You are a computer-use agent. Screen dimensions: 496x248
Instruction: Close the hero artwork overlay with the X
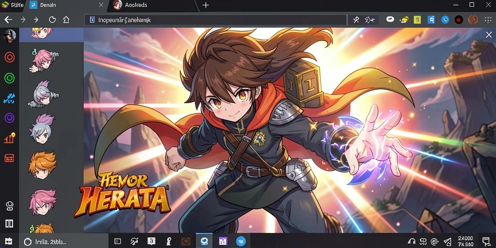489,35
